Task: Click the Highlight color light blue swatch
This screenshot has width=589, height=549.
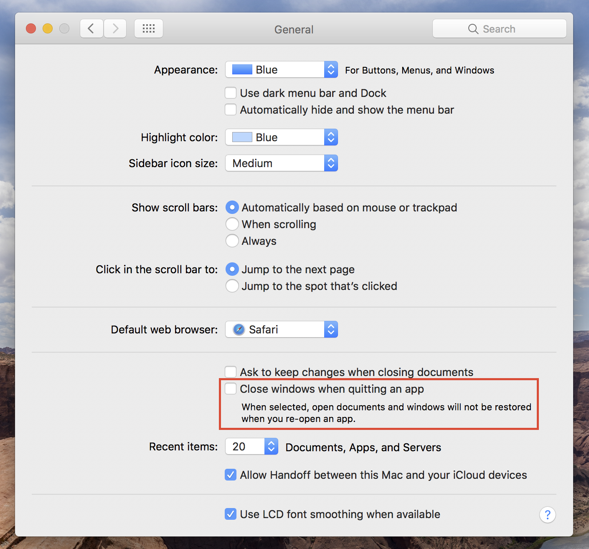Action: (x=242, y=137)
